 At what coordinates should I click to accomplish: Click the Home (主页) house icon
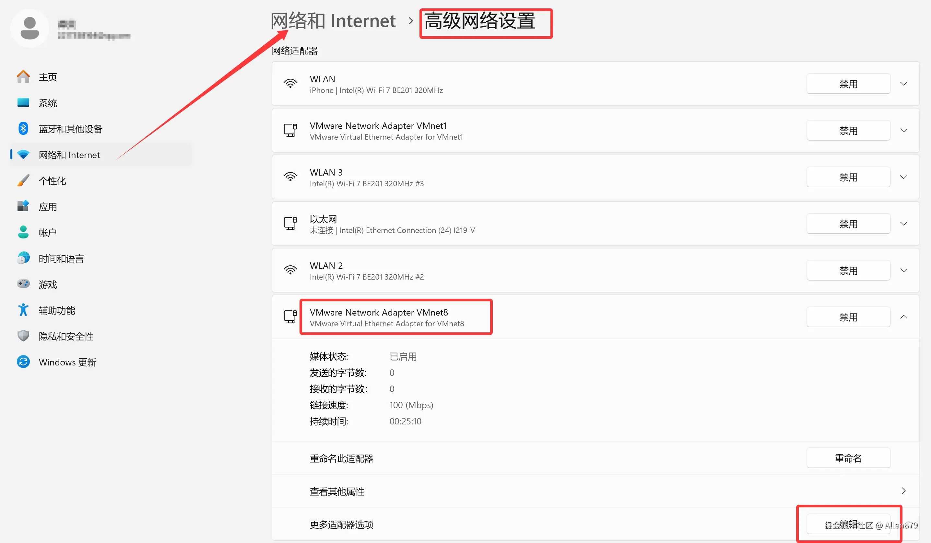click(x=23, y=77)
